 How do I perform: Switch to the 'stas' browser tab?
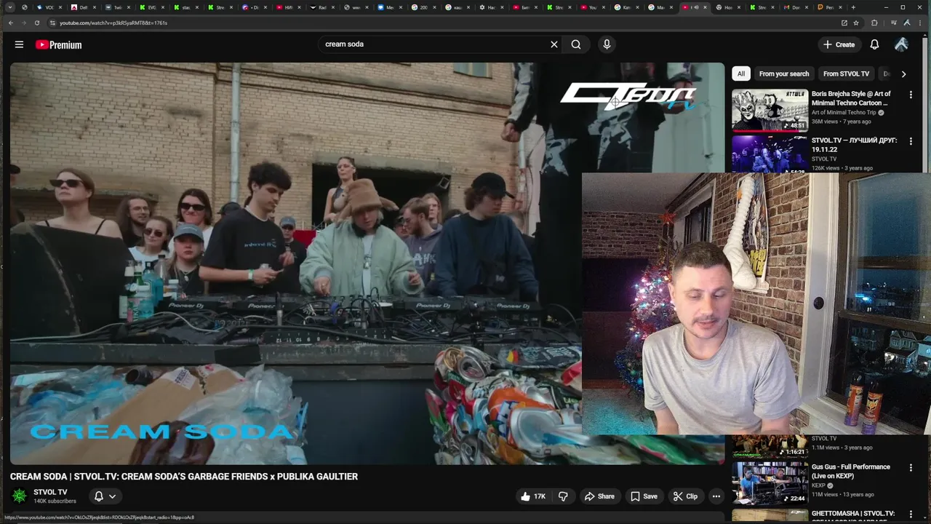coord(185,7)
